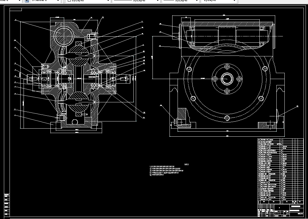Open the lineweight ByLayer dropdown
Viewport: 308px width, 219px height.
(x=181, y=1)
